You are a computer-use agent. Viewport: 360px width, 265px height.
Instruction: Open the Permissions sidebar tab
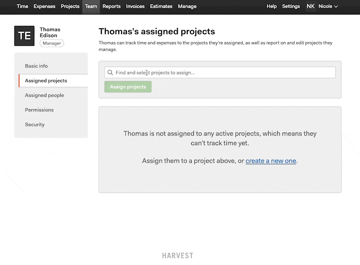pyautogui.click(x=39, y=110)
